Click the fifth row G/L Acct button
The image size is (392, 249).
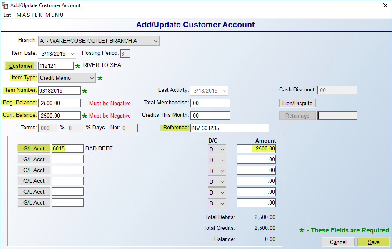coord(34,192)
